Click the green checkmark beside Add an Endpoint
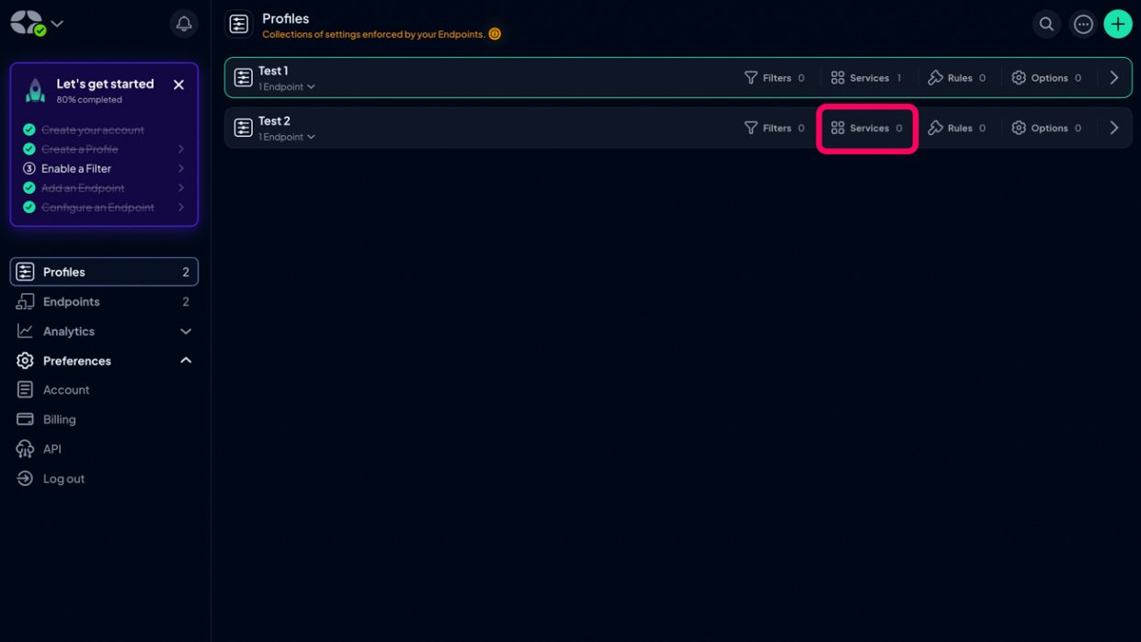 tap(29, 187)
